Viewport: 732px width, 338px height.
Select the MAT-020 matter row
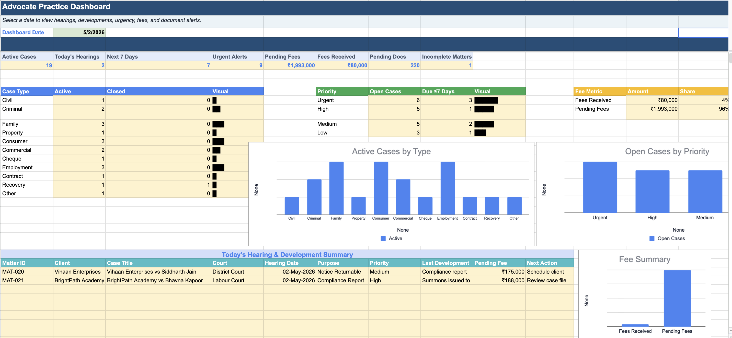tap(287, 272)
